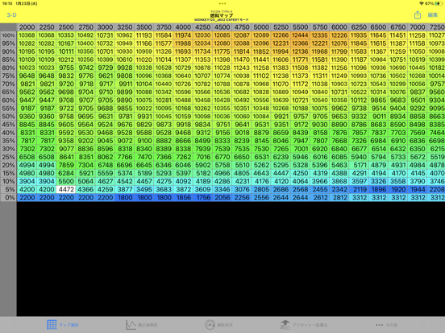Select cell 7859 in the 20% row

point(66,165)
